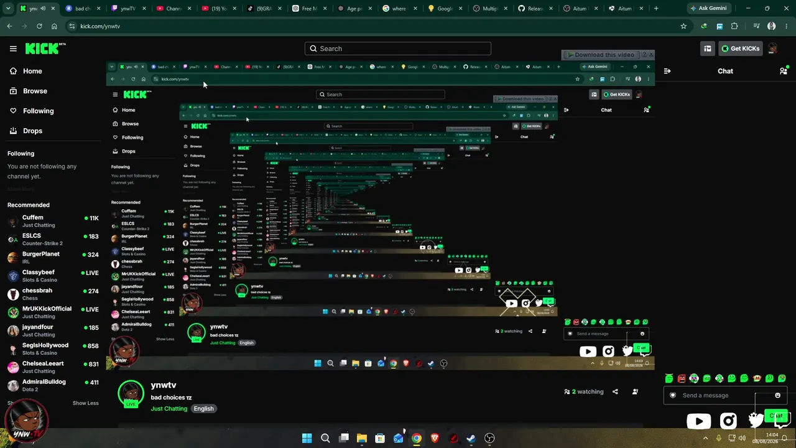
Task: Open ChelseaLeeart channel in main Recommended list
Action: [53, 367]
